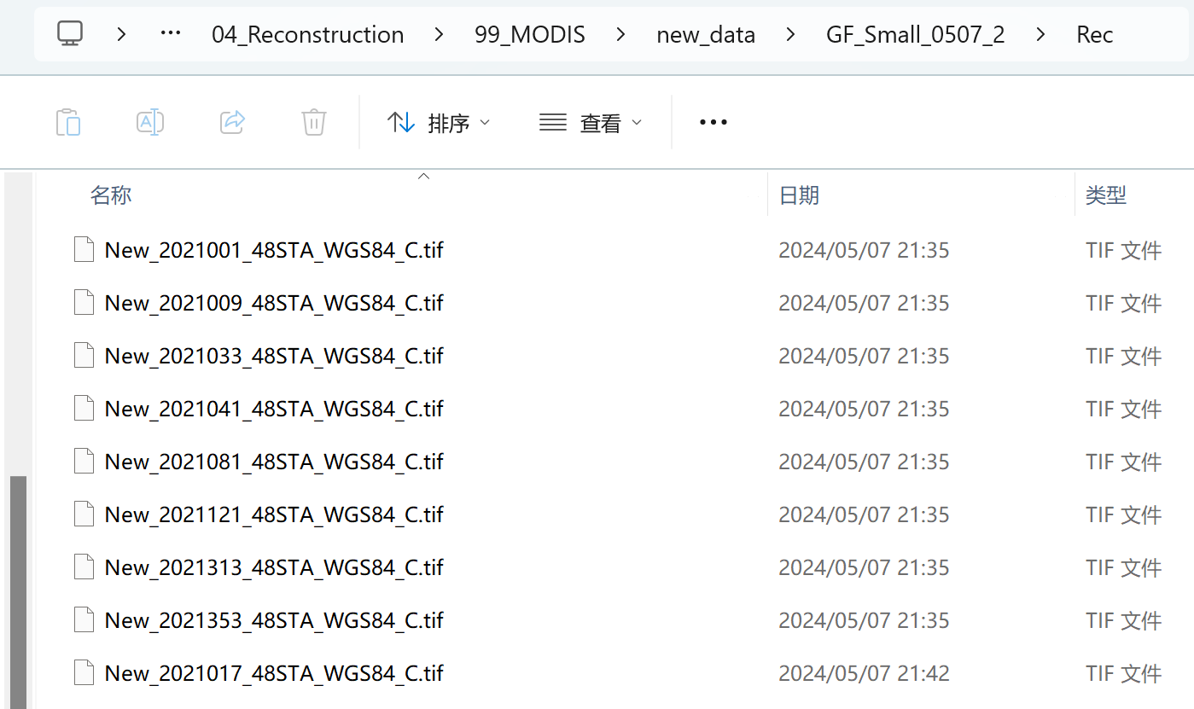This screenshot has width=1194, height=709.
Task: Sort by the 类型 column header
Action: (x=1106, y=195)
